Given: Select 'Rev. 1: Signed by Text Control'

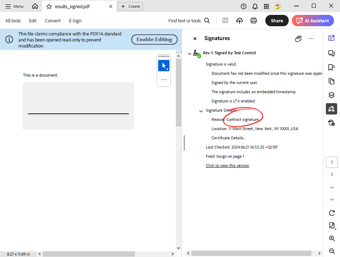Looking at the screenshot, I should 229,53.
